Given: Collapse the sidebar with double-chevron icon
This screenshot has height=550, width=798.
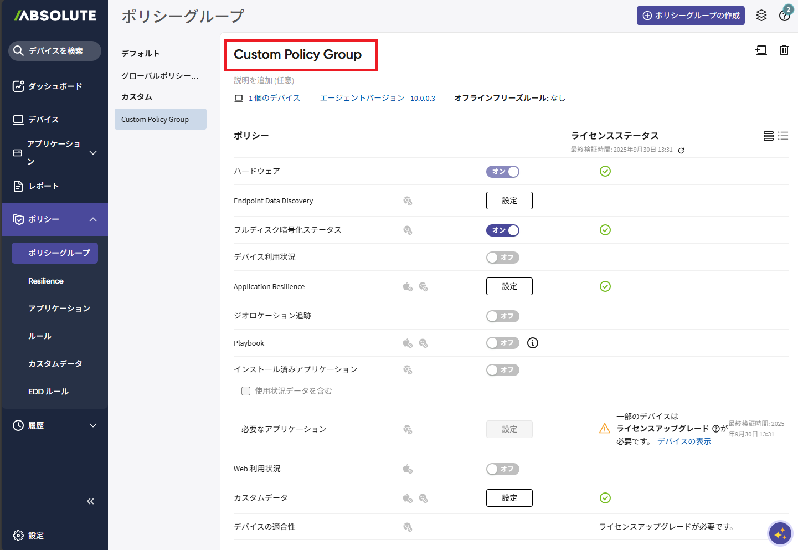Looking at the screenshot, I should (x=90, y=501).
